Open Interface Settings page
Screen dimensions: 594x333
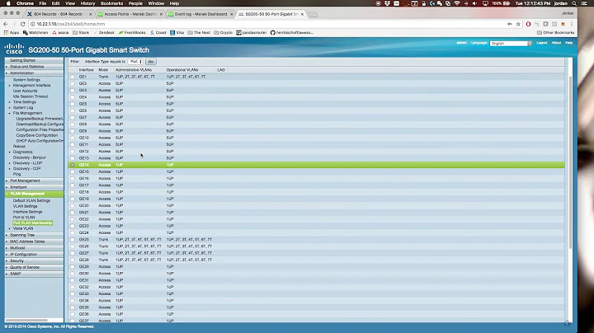(x=27, y=212)
